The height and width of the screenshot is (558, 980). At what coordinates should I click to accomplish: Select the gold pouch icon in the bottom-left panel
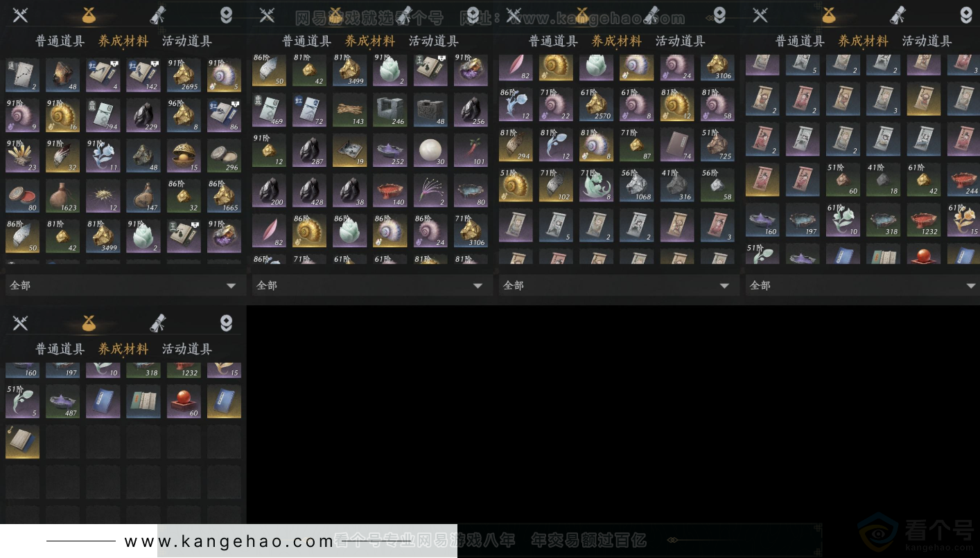point(89,322)
